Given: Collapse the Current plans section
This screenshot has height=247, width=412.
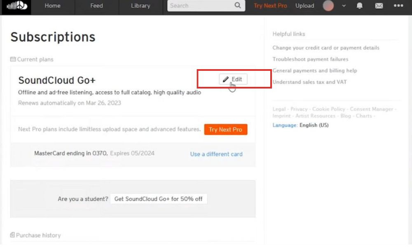Looking at the screenshot, I should click(x=35, y=59).
